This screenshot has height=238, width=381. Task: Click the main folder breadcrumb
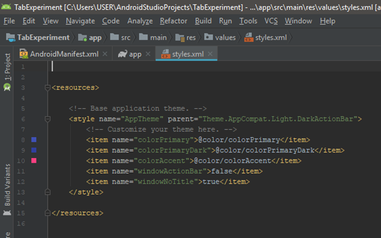click(x=153, y=37)
